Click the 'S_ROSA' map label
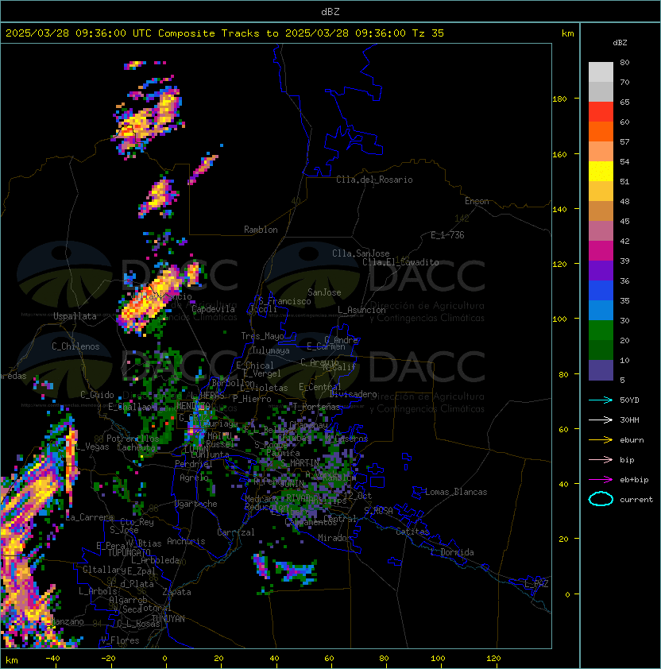This screenshot has width=661, height=669. click(x=378, y=511)
